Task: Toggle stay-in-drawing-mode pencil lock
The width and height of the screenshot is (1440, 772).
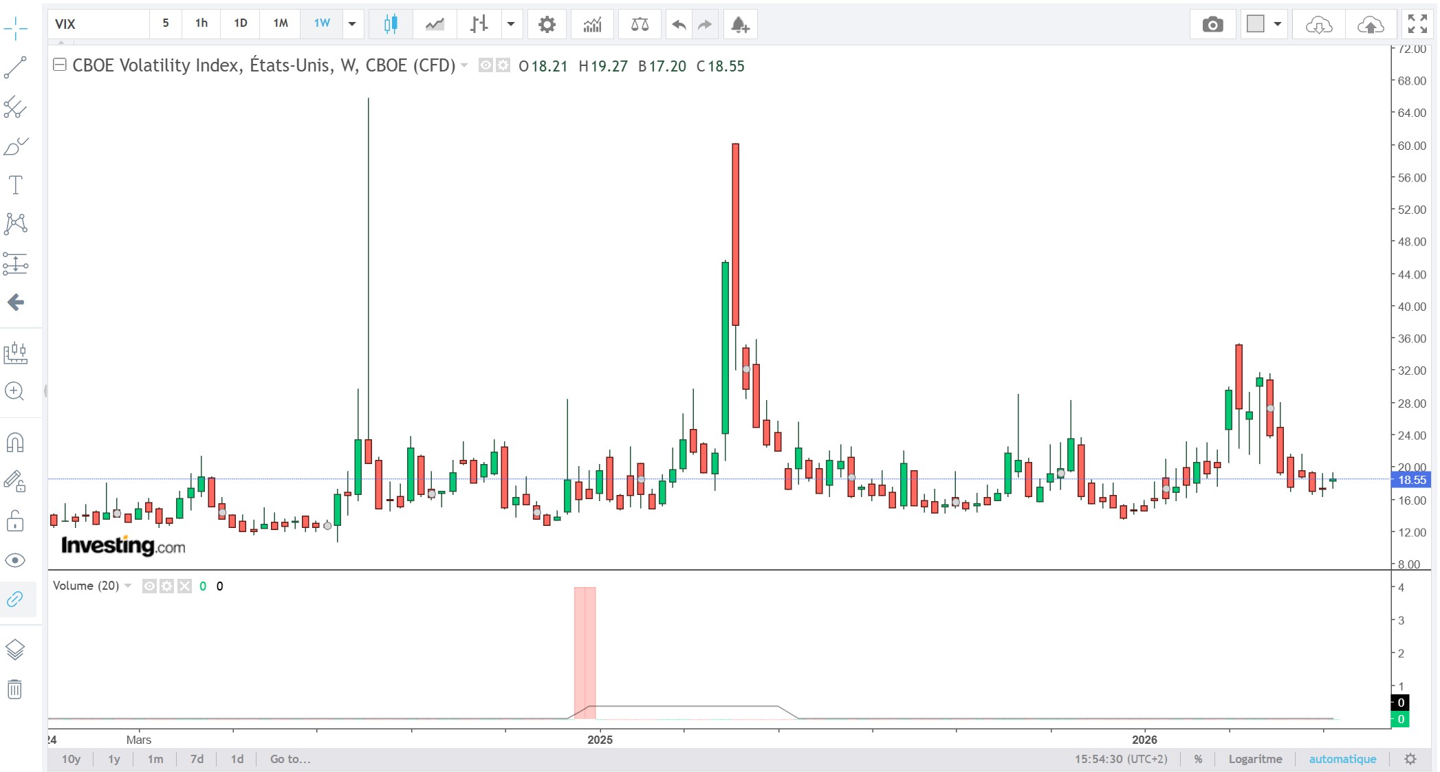Action: 15,481
